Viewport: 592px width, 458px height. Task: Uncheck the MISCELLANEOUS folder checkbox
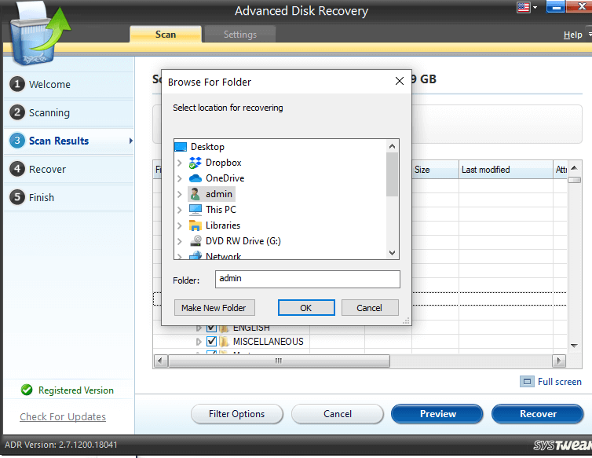point(211,342)
